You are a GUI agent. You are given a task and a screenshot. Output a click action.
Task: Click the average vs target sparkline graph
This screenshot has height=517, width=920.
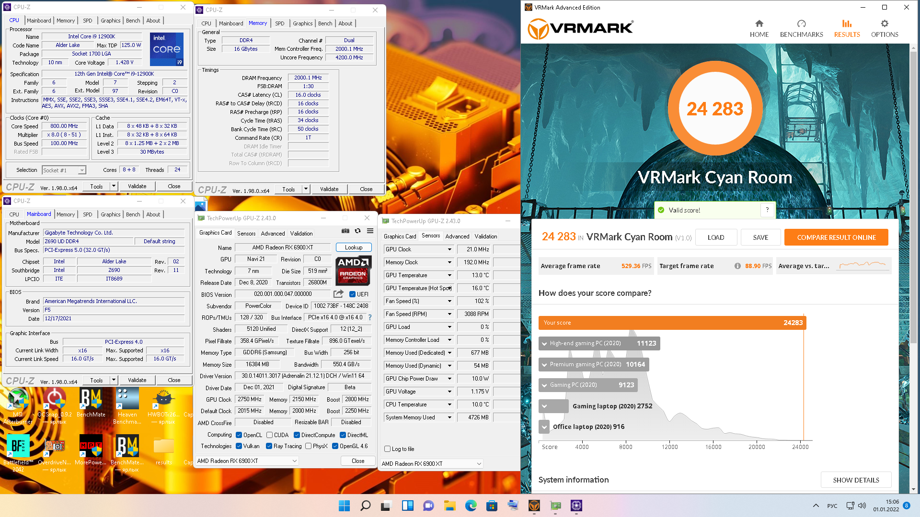pos(862,265)
